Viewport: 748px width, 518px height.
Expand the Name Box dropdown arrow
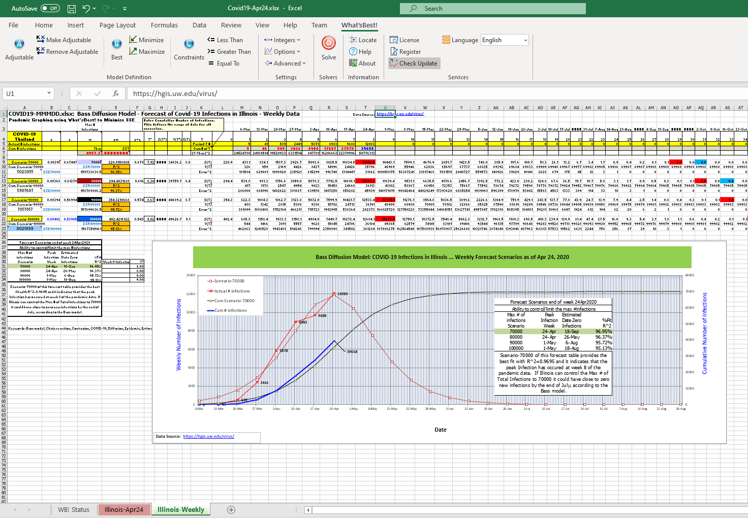(49, 93)
